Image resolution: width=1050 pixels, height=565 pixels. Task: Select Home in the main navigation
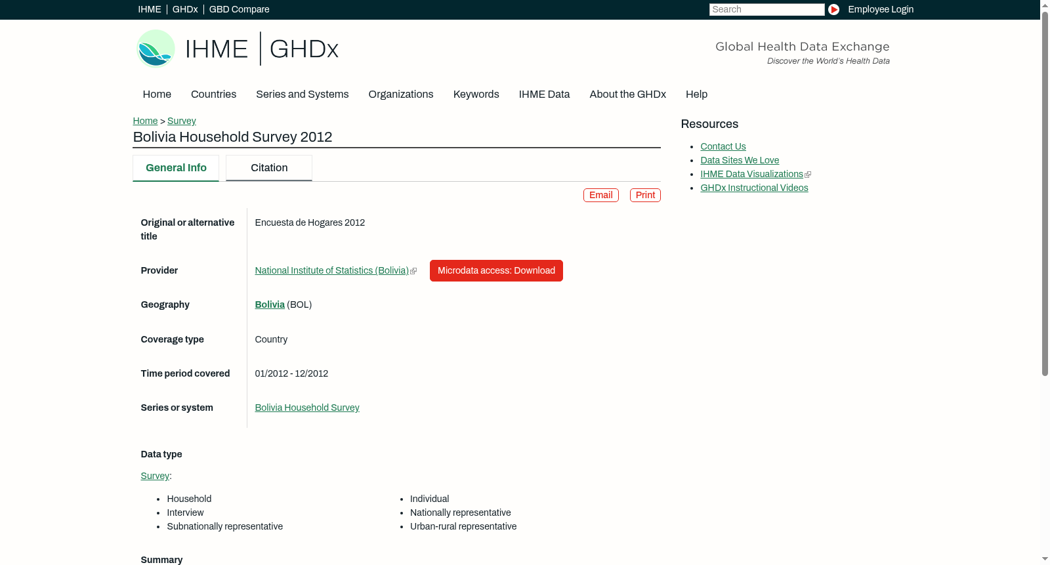[157, 94]
